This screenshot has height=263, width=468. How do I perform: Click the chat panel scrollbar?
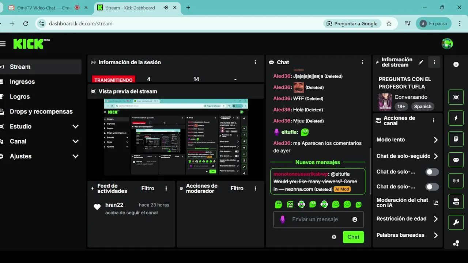click(370, 171)
